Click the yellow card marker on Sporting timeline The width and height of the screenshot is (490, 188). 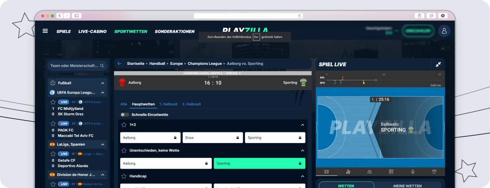[x=364, y=83]
